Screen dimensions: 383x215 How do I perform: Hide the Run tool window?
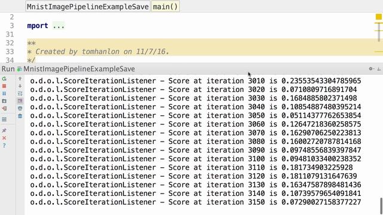(379, 69)
